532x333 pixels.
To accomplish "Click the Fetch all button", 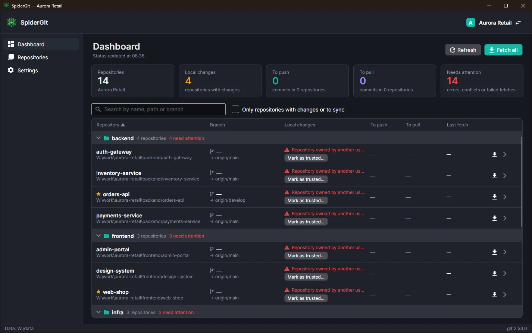I will point(503,50).
